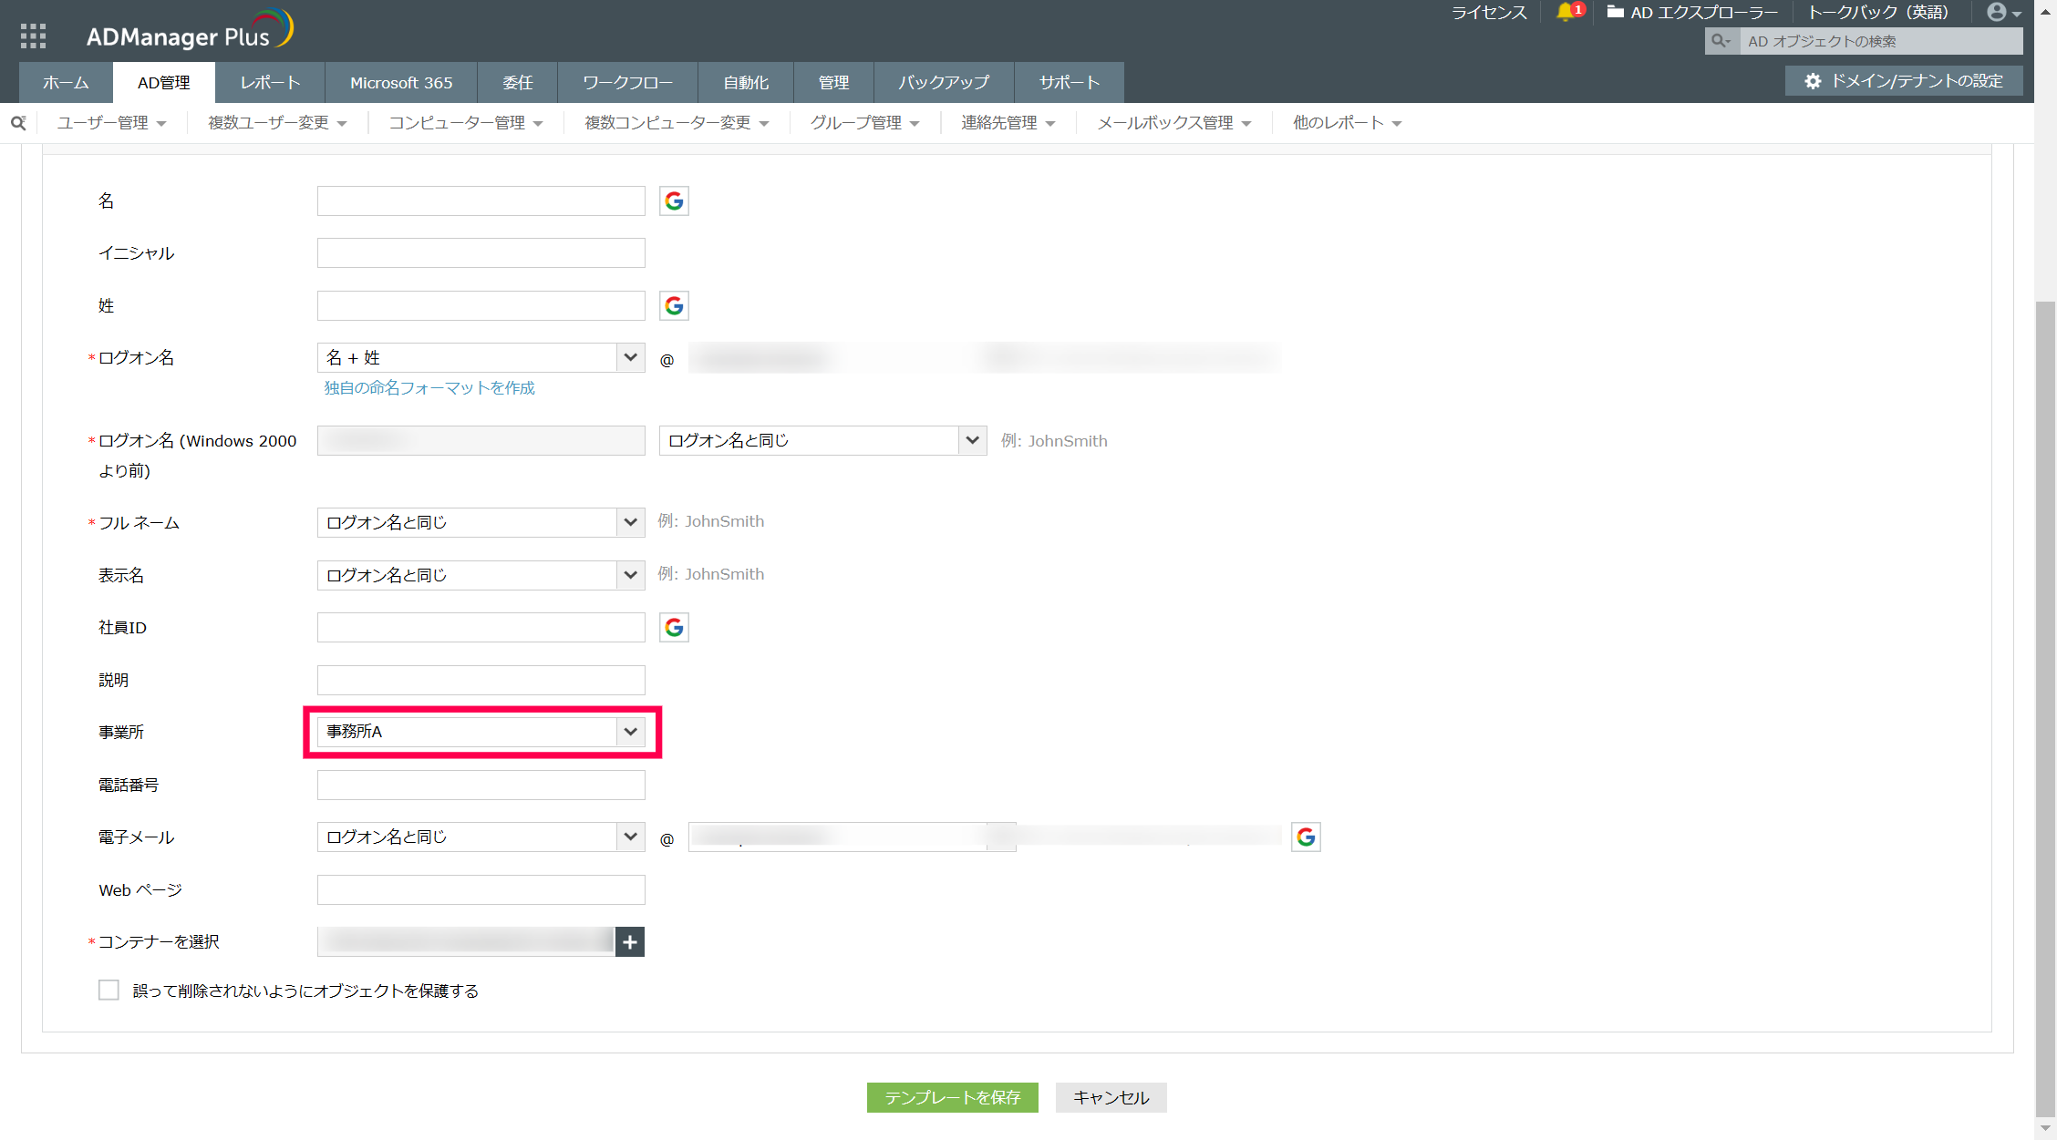Viewport: 2057px width, 1140px height.
Task: Click the notification bell icon
Action: point(1566,12)
